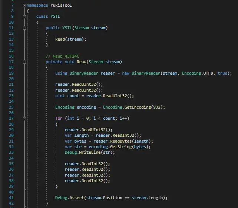The width and height of the screenshot is (238, 208).
Task: Click 'uint count' declaration on line 23
Action: (x=67, y=96)
